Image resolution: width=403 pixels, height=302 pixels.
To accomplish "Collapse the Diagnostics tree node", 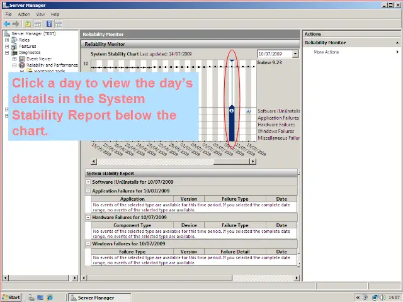I will coord(7,53).
